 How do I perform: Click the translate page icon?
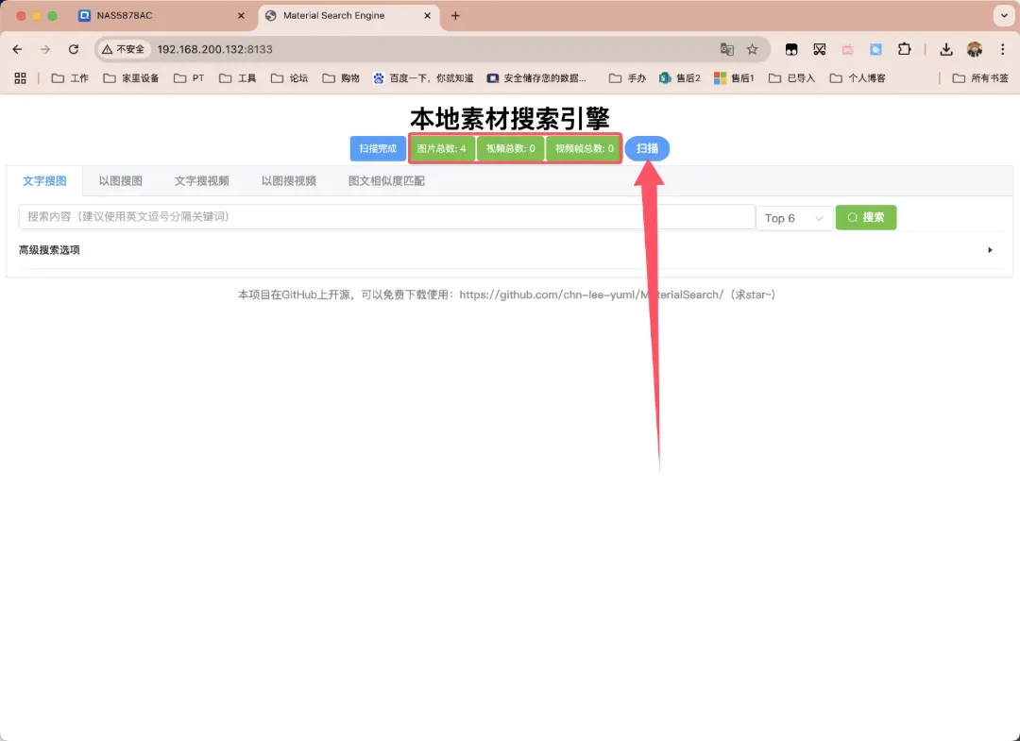pos(726,49)
